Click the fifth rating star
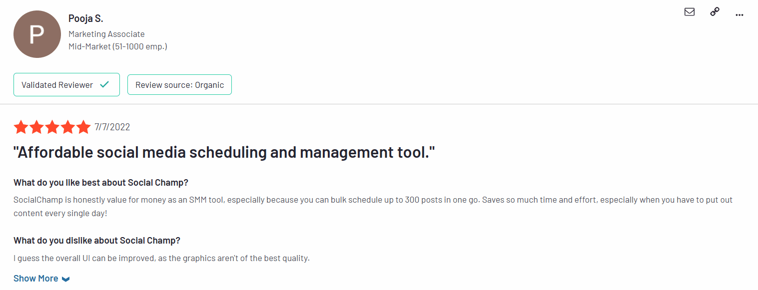 click(83, 127)
